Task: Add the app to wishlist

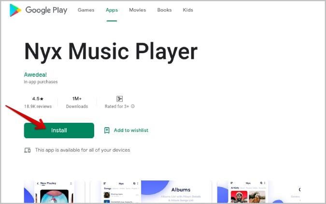Action: [126, 131]
